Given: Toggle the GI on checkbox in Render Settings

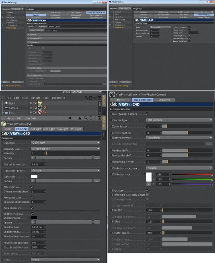Looking at the screenshot, I should click(x=34, y=27).
